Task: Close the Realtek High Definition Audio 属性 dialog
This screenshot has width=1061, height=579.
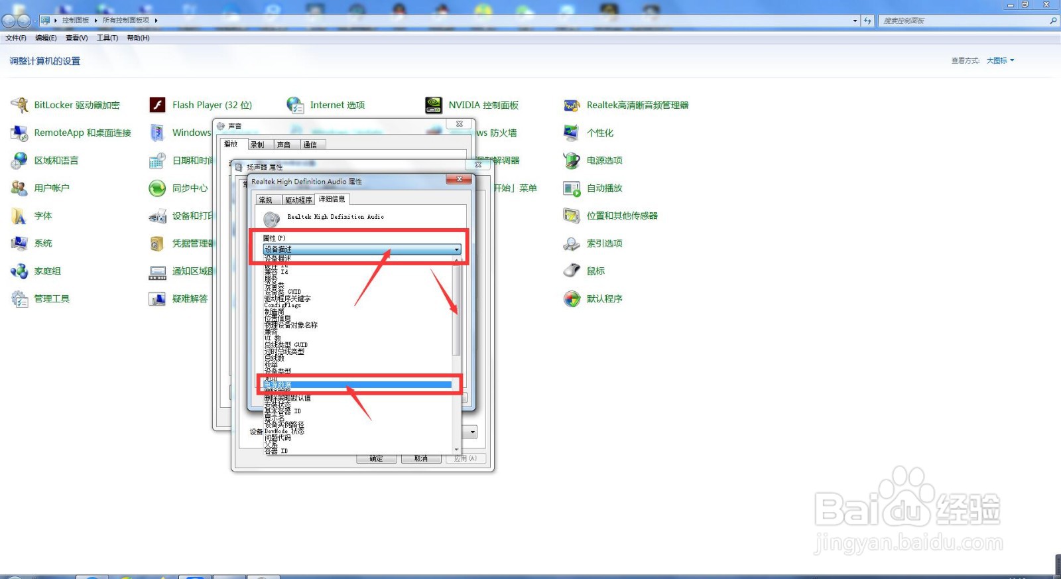Action: tap(458, 180)
